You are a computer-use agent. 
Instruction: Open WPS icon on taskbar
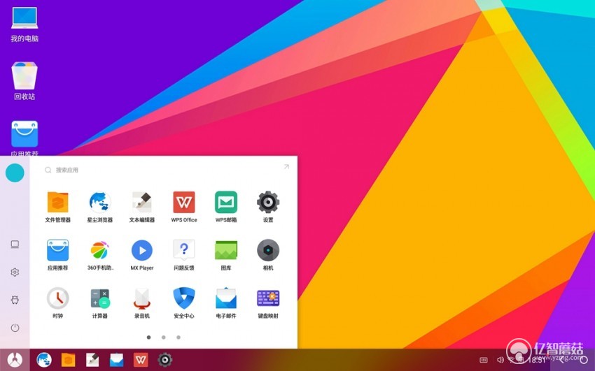141,360
